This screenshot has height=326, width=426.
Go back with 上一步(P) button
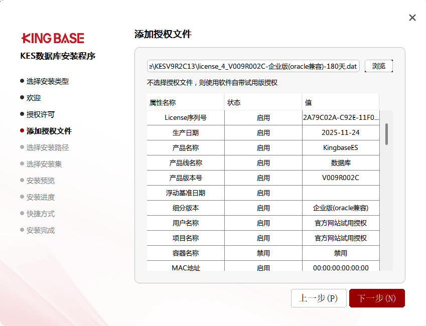click(x=319, y=298)
